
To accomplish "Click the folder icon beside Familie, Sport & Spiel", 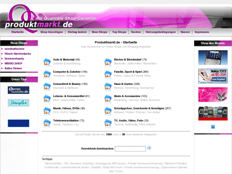I will click(108, 74).
